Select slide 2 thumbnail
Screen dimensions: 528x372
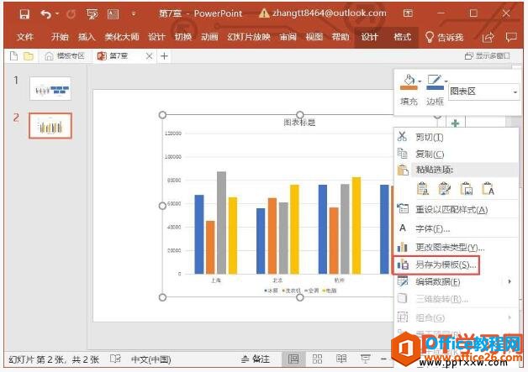pos(50,126)
